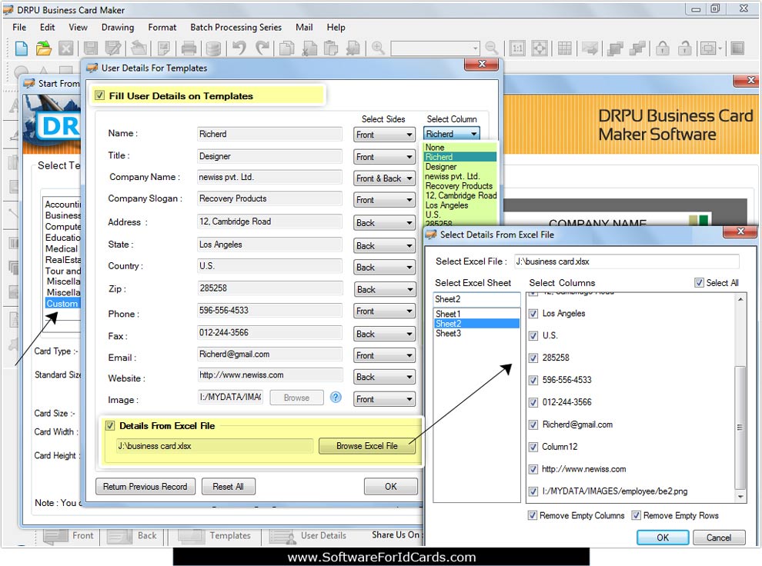The height and width of the screenshot is (566, 762).
Task: Open a file with the folder icon
Action: (x=44, y=48)
